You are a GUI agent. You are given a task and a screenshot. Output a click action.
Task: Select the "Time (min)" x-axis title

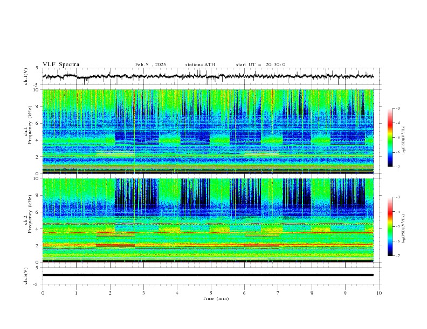coord(216,298)
